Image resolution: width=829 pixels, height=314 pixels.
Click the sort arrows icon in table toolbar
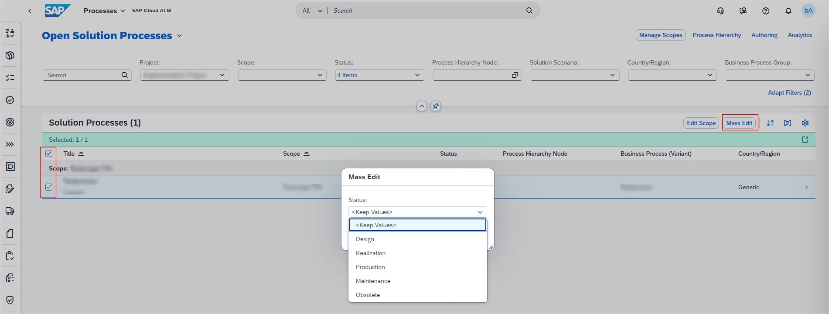[x=770, y=123]
